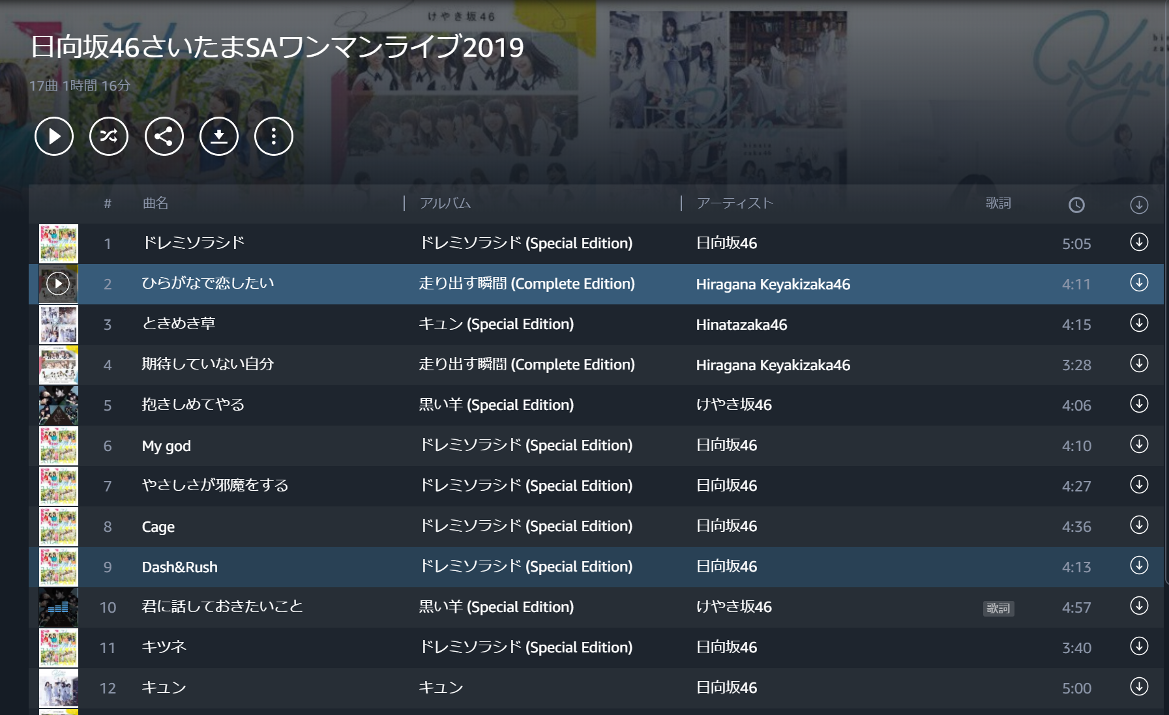Download track 君に話しておきたいこと
The height and width of the screenshot is (715, 1169).
(x=1139, y=606)
